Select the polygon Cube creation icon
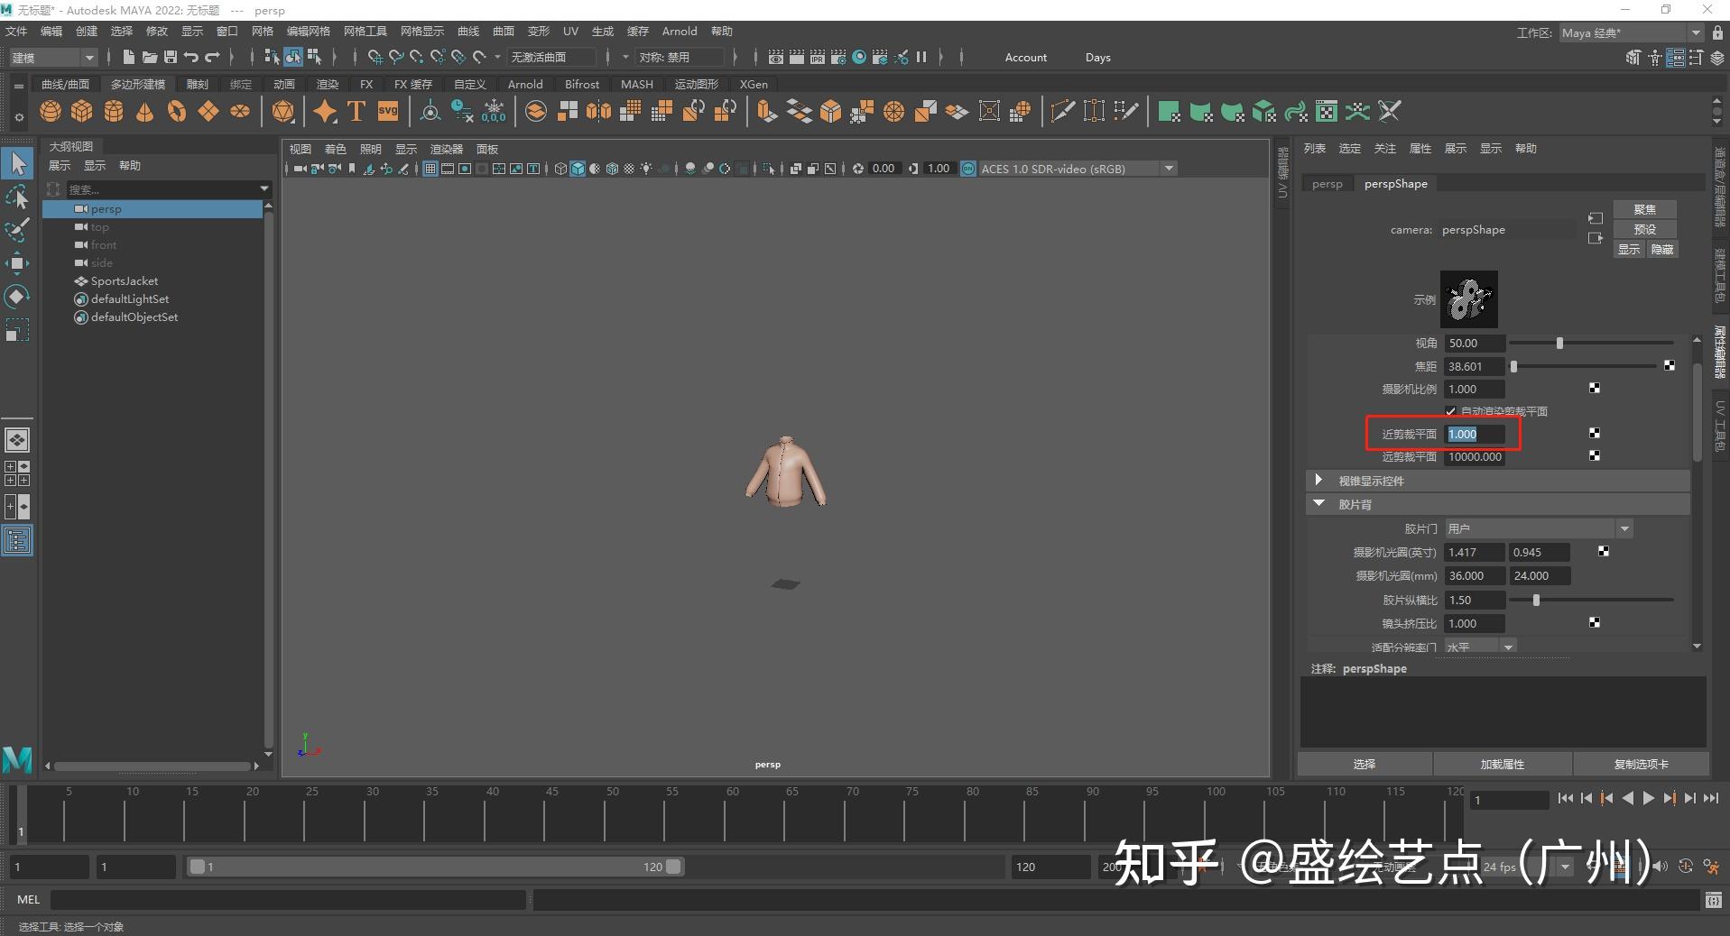The height and width of the screenshot is (936, 1730). coord(82,111)
